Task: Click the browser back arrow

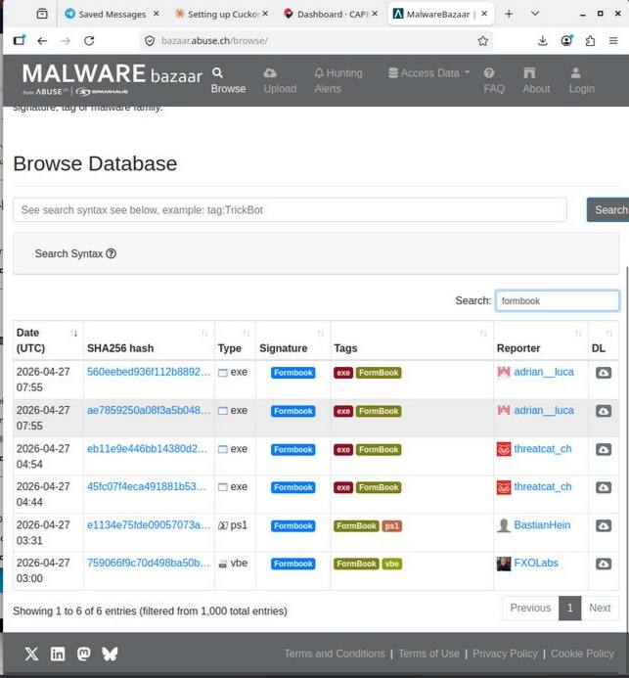Action: pyautogui.click(x=42, y=41)
